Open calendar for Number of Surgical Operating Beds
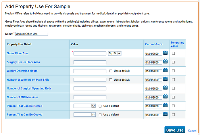Viewport: 200px width, 135px height. [x=166, y=88]
